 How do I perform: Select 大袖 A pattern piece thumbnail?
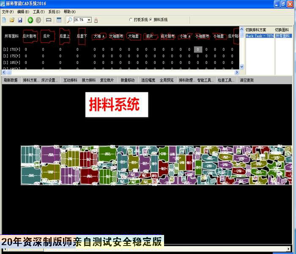[99, 36]
